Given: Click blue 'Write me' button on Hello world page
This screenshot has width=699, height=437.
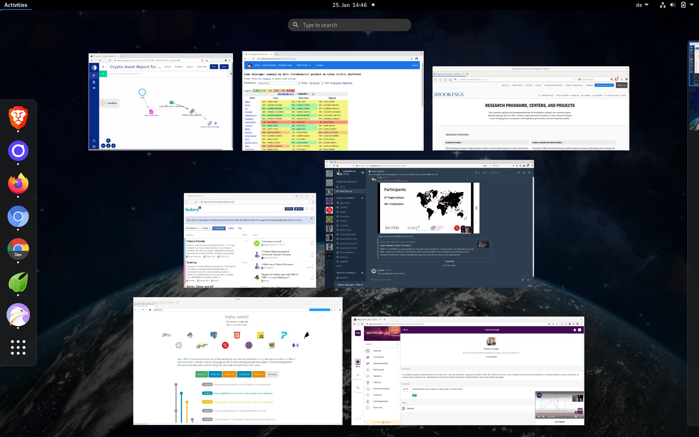Looking at the screenshot, I should click(215, 374).
